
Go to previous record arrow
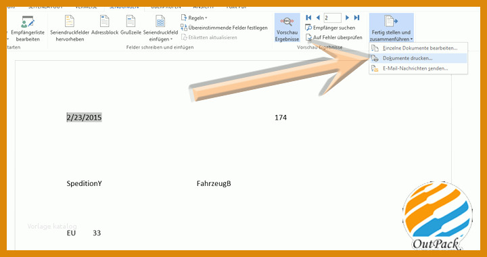[x=318, y=18]
